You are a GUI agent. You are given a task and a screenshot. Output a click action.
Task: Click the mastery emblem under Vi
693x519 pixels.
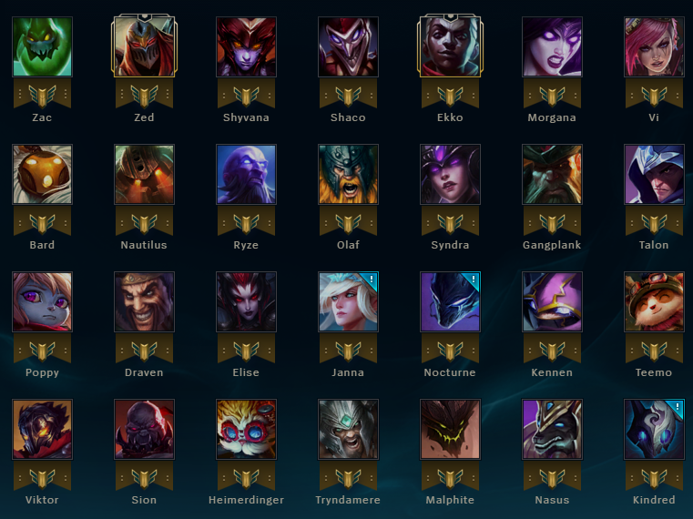[x=654, y=94]
